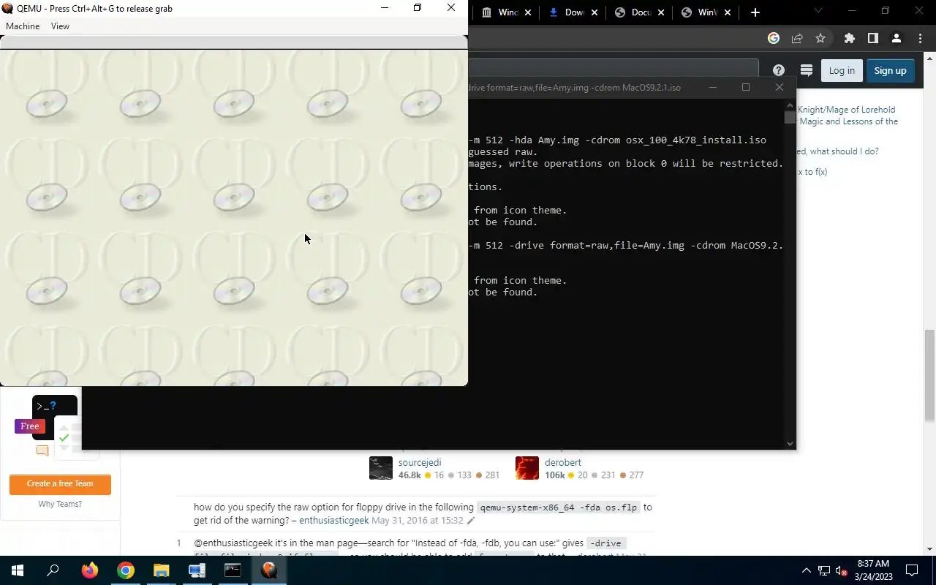Viewport: 936px width, 585px height.
Task: Open Stack Exchange help icon
Action: click(x=779, y=70)
